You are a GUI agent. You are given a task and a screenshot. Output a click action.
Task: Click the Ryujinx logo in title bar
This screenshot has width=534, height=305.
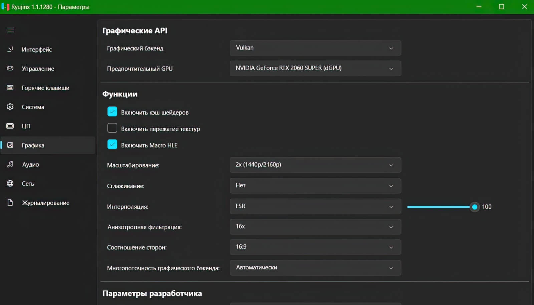(x=5, y=7)
